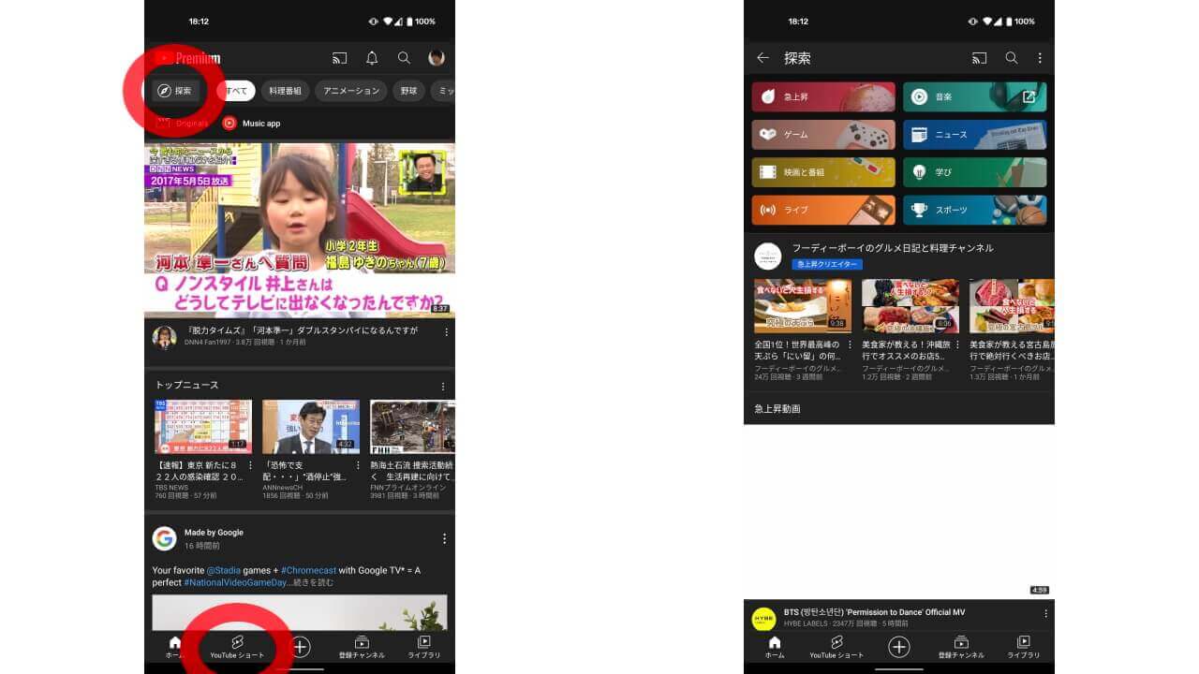1199x674 pixels.
Task: Select the search magnifier icon
Action: click(403, 57)
